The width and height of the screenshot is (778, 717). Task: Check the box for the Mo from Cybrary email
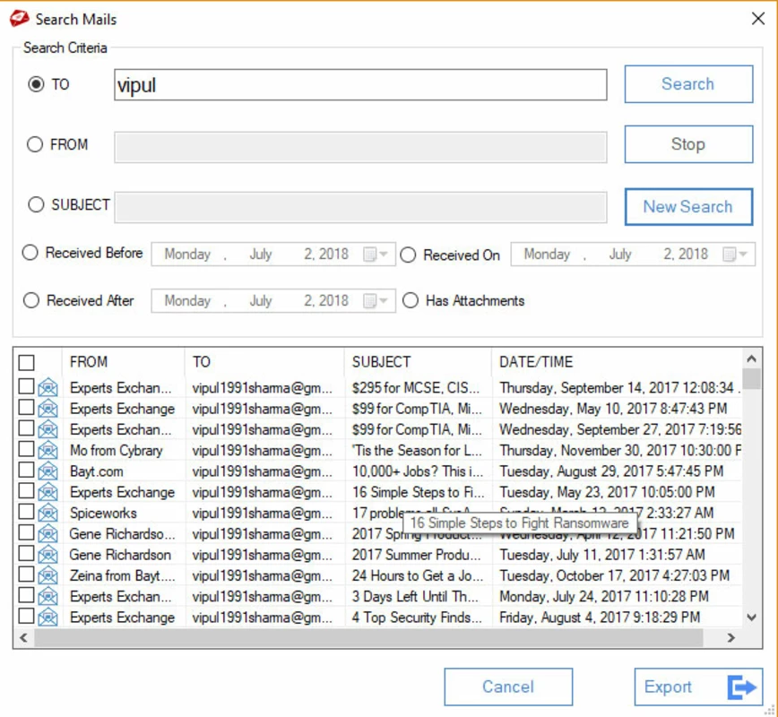(26, 449)
